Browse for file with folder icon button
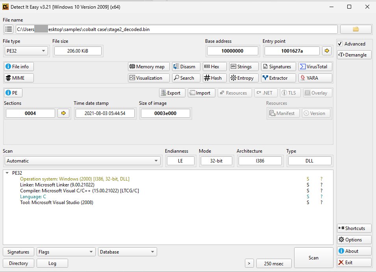376x272 pixels. coord(356,29)
